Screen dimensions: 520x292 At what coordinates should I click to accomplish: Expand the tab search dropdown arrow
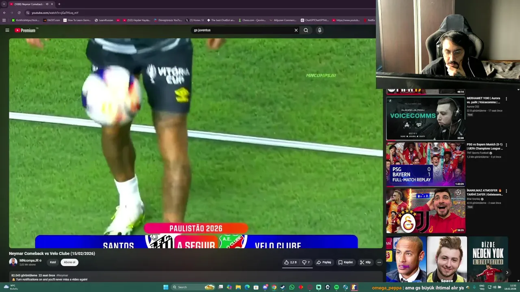[x=3, y=4]
